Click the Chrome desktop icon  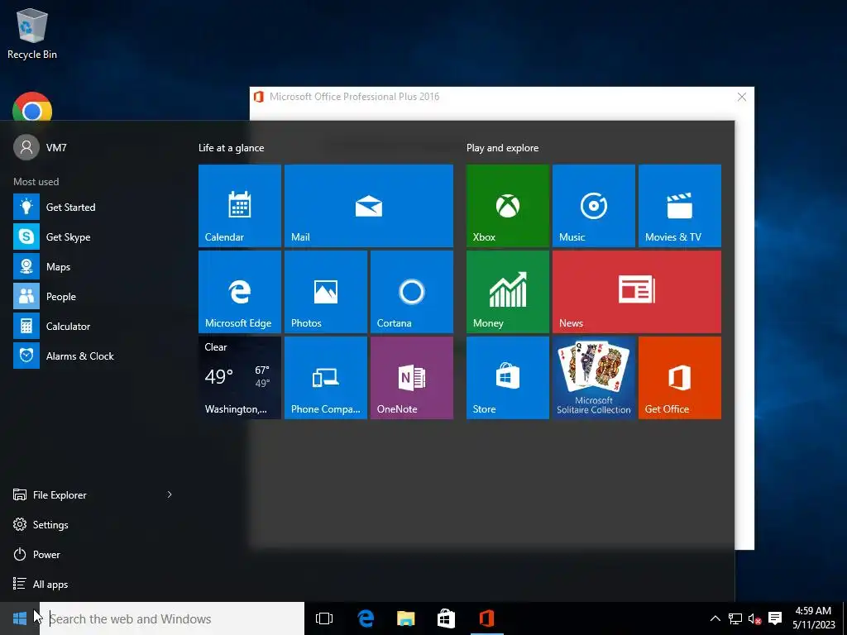[x=32, y=107]
